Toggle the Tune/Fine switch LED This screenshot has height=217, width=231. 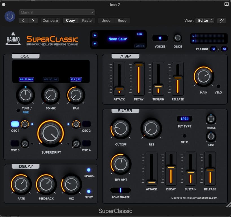click(x=18, y=110)
